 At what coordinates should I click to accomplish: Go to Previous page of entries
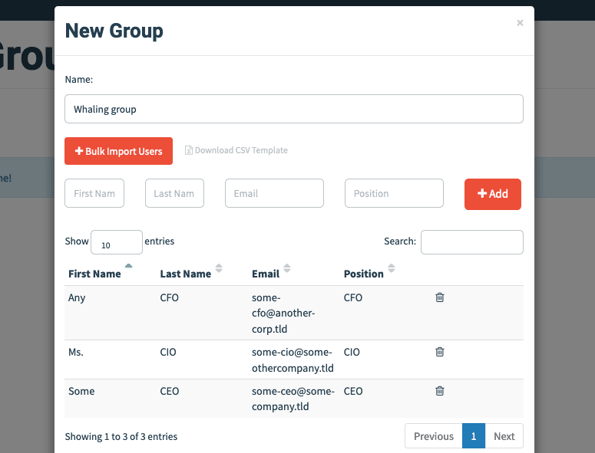(433, 436)
